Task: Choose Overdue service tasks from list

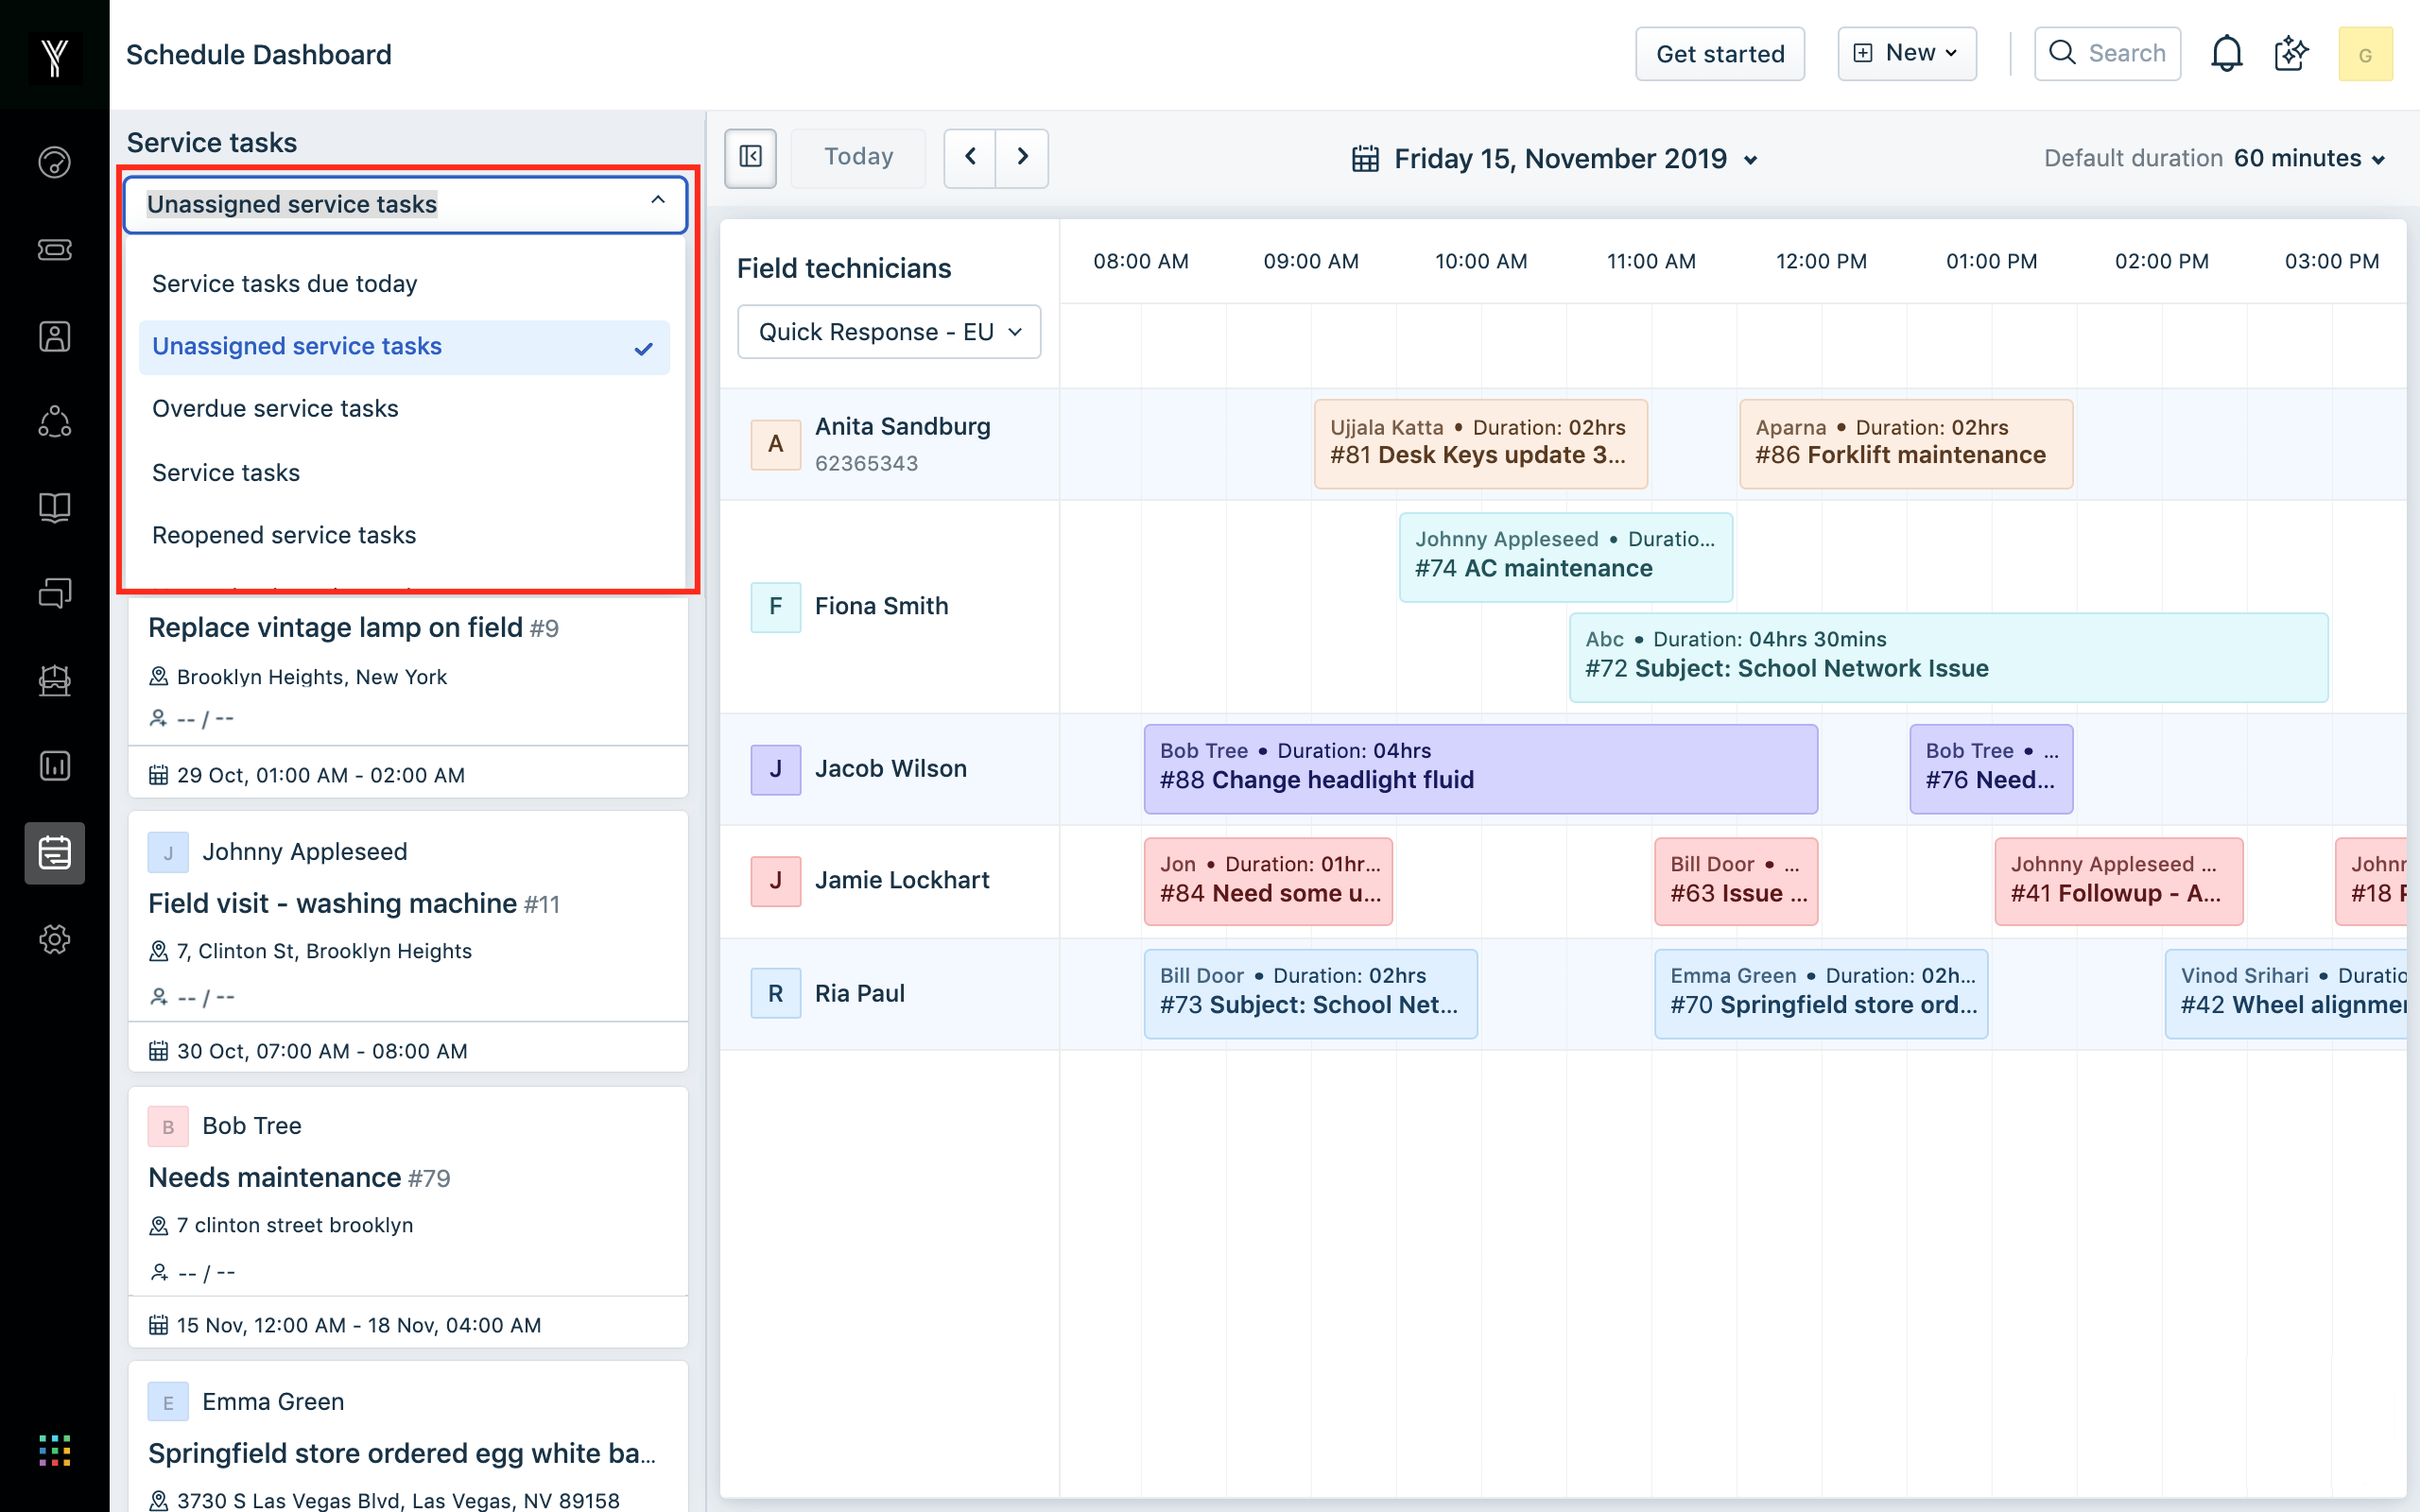Action: (x=275, y=409)
